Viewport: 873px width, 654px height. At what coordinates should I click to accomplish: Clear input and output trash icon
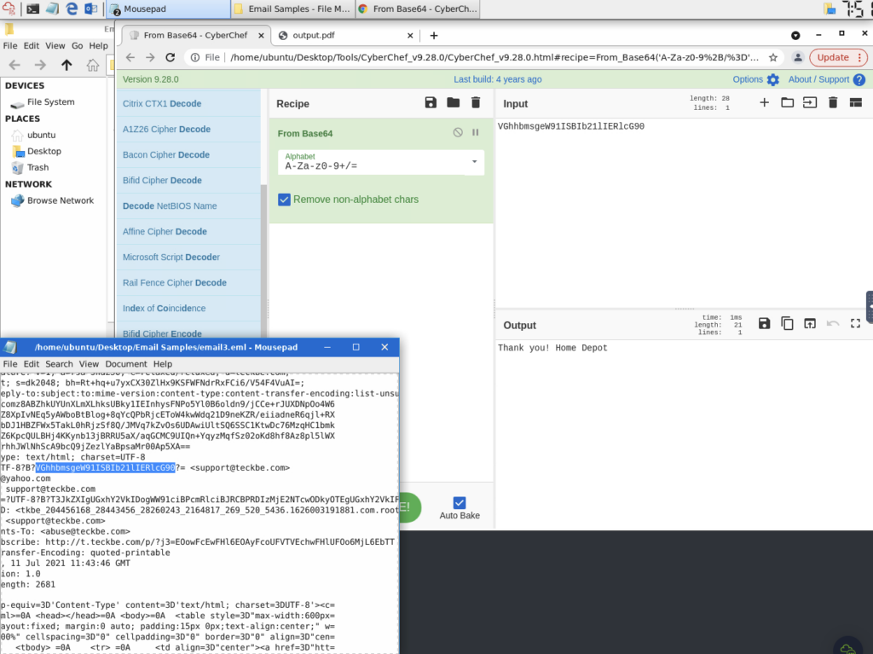point(833,102)
